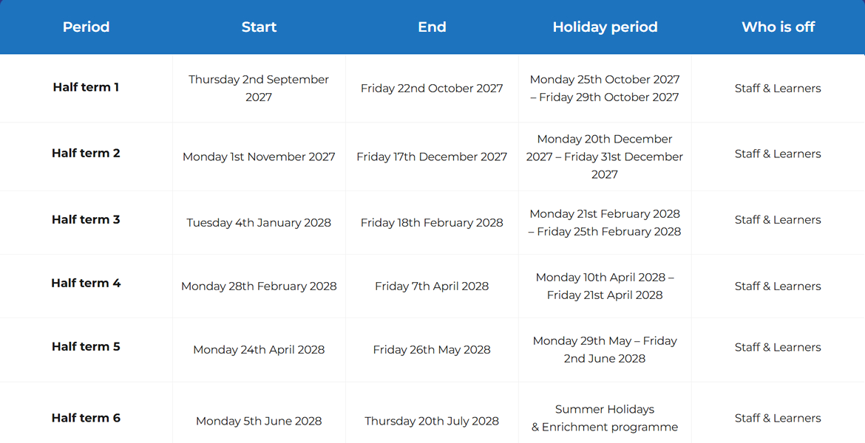Click the Holiday period column header
This screenshot has height=443, width=865.
point(605,27)
